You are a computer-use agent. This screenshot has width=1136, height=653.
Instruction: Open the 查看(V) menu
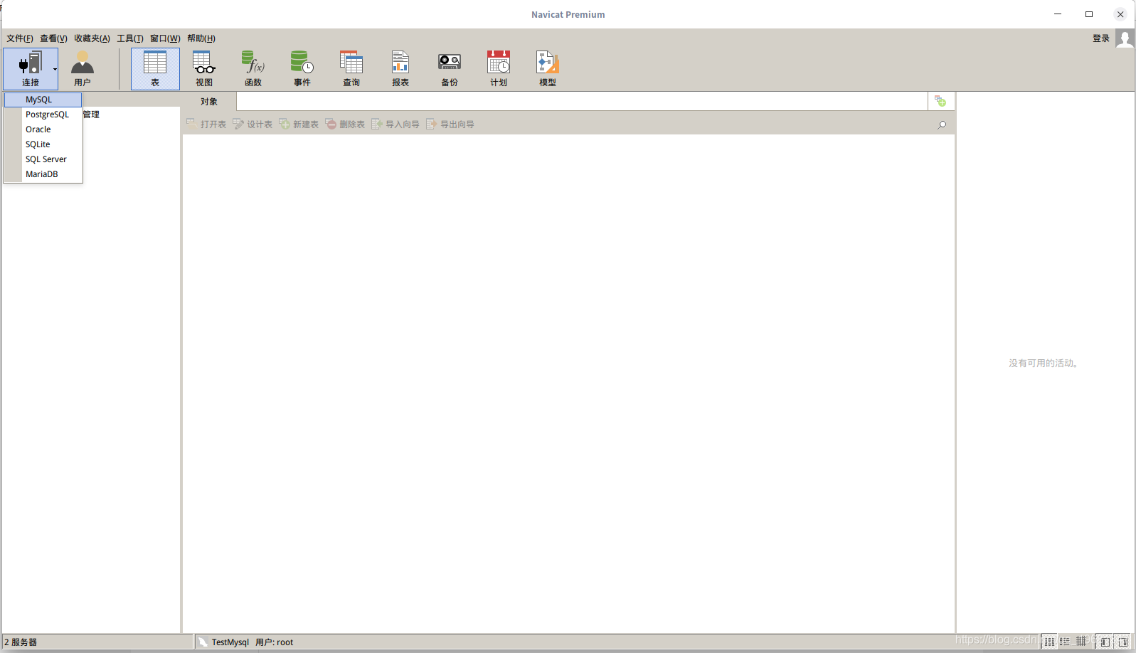click(x=53, y=38)
